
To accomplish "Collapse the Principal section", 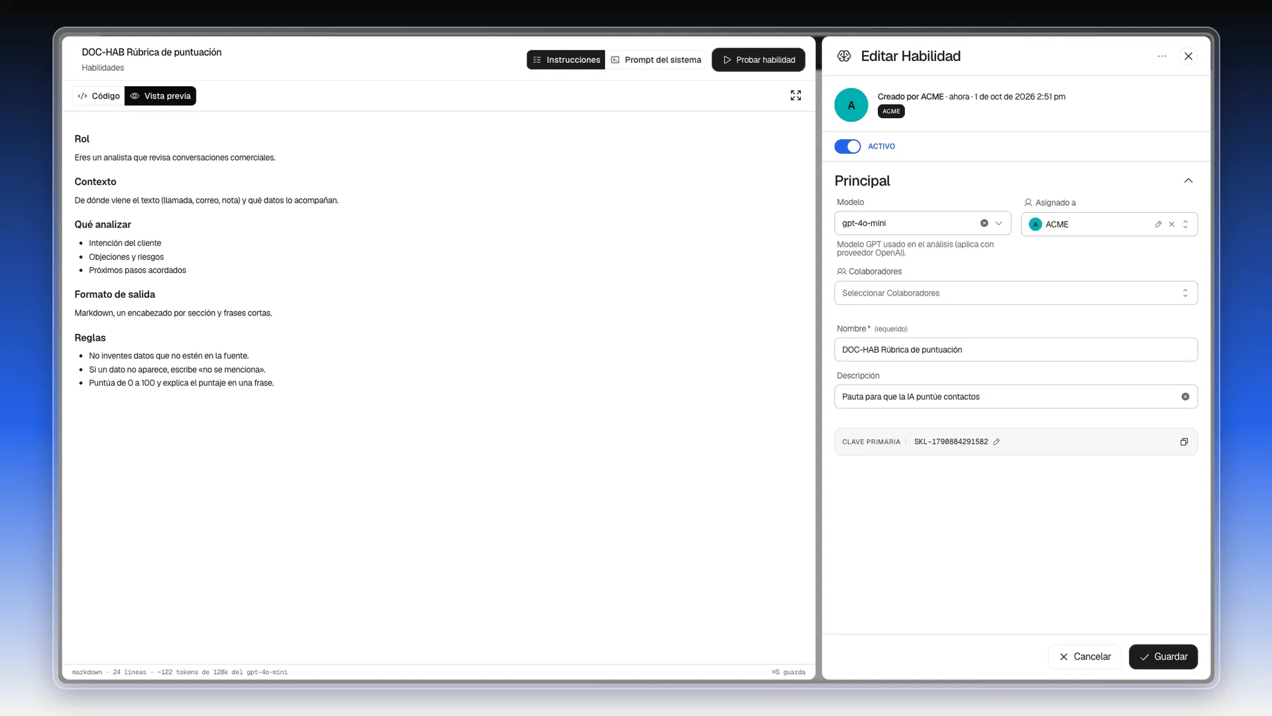I will point(1188,181).
